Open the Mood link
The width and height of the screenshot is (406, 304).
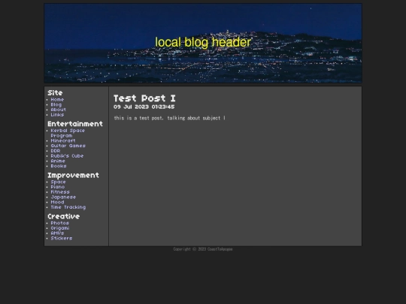click(x=57, y=202)
